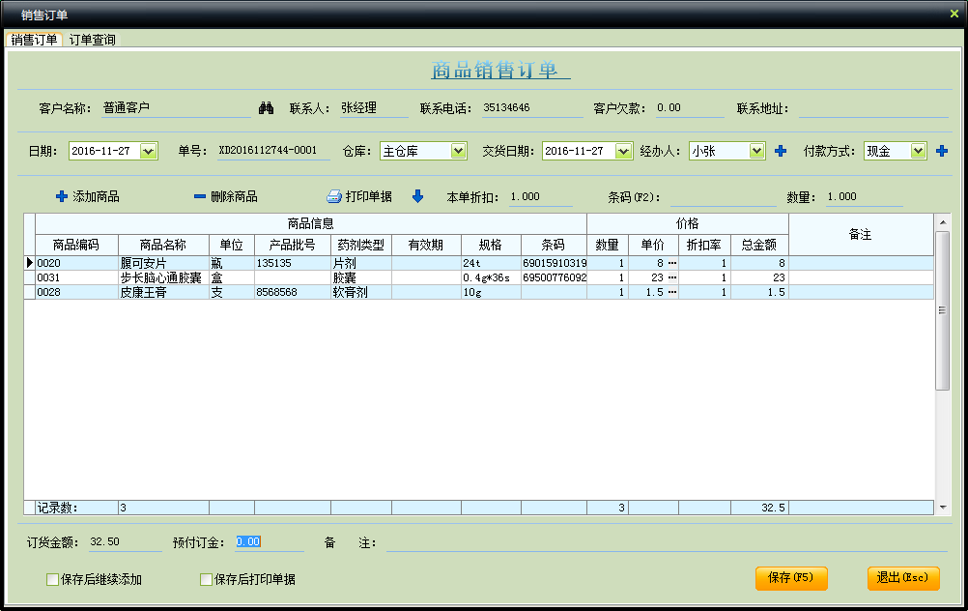The image size is (968, 611).
Task: Open the 交货日期 date dropdown
Action: click(623, 151)
